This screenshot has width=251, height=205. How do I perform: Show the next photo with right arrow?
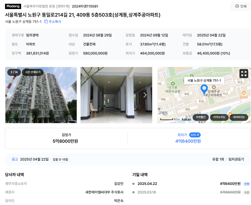(145, 95)
